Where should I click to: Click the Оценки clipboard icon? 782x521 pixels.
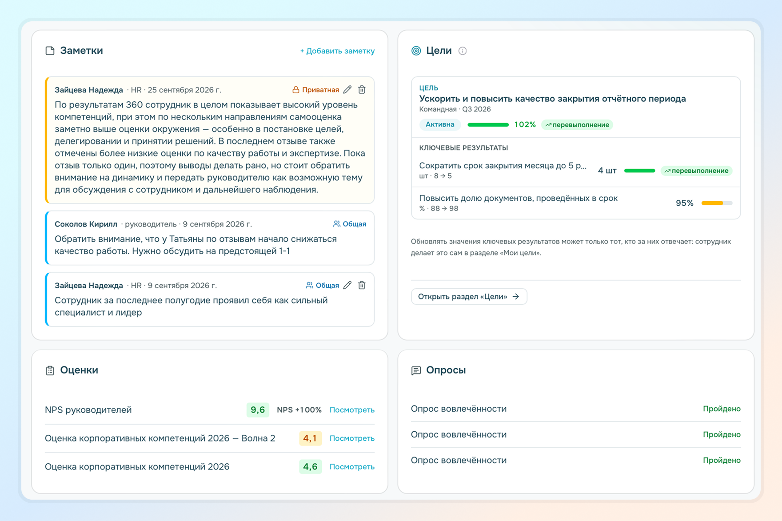[x=50, y=370]
